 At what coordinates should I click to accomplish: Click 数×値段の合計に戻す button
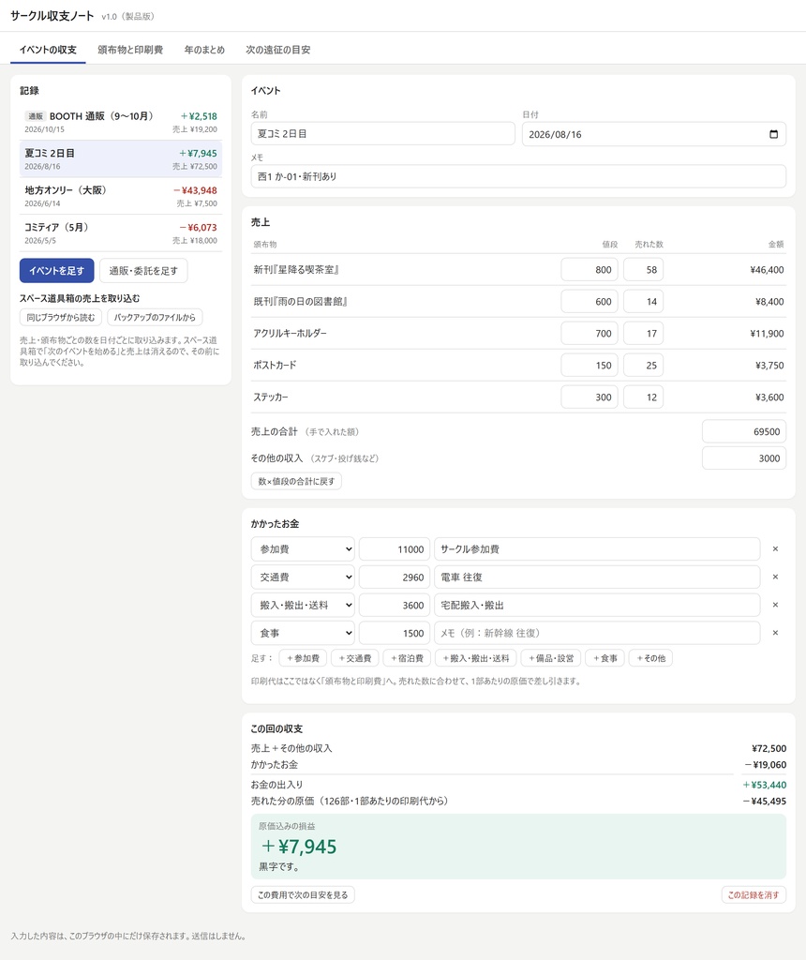click(296, 481)
